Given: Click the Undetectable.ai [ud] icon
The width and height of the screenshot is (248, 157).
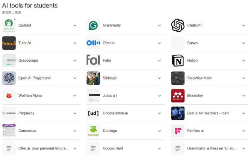Looking at the screenshot, I should tap(93, 113).
